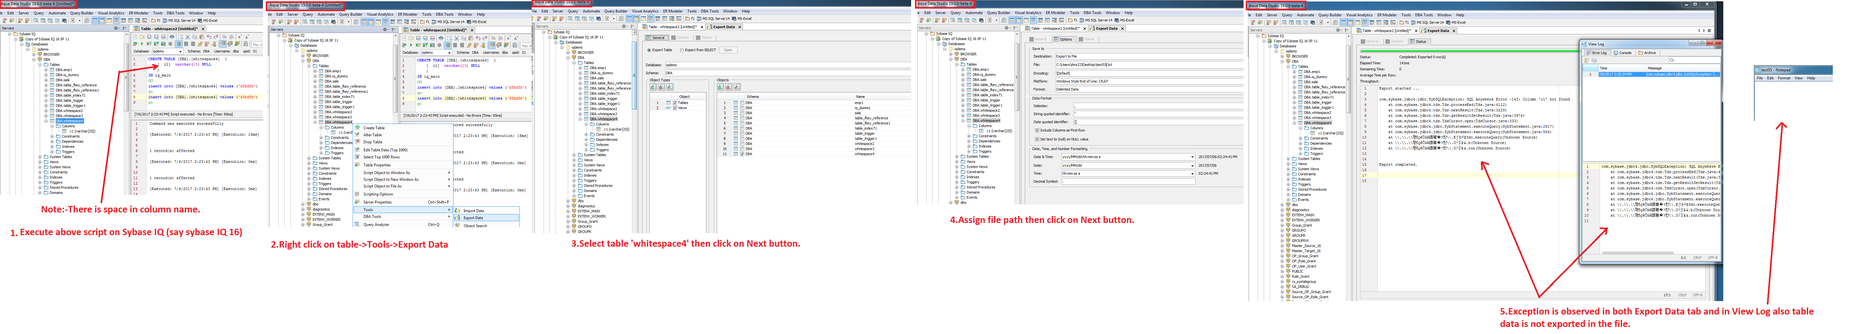1869x334 pixels.
Task: Click the Server Properties icon in the context menu
Action: click(358, 202)
